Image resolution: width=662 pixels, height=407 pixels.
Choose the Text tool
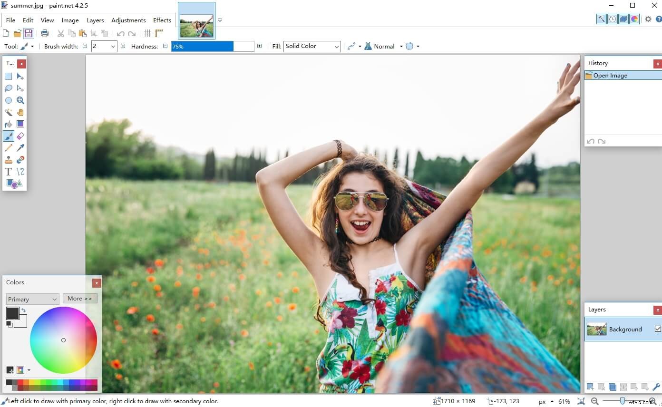pyautogui.click(x=8, y=172)
